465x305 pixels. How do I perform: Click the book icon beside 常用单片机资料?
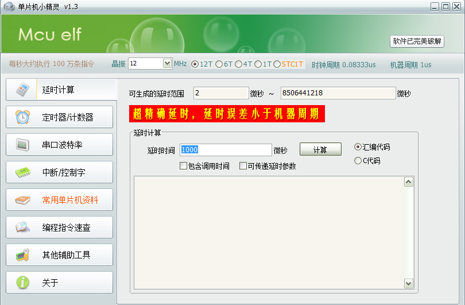click(x=22, y=200)
